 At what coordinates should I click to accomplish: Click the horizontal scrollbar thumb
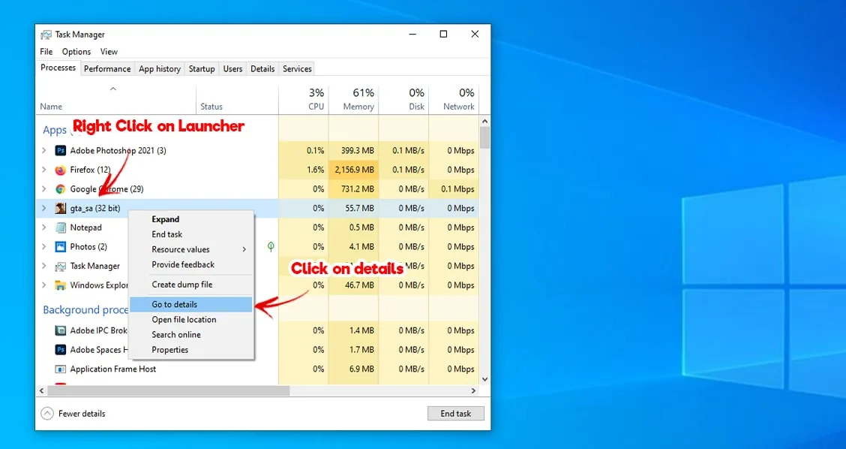(x=168, y=390)
